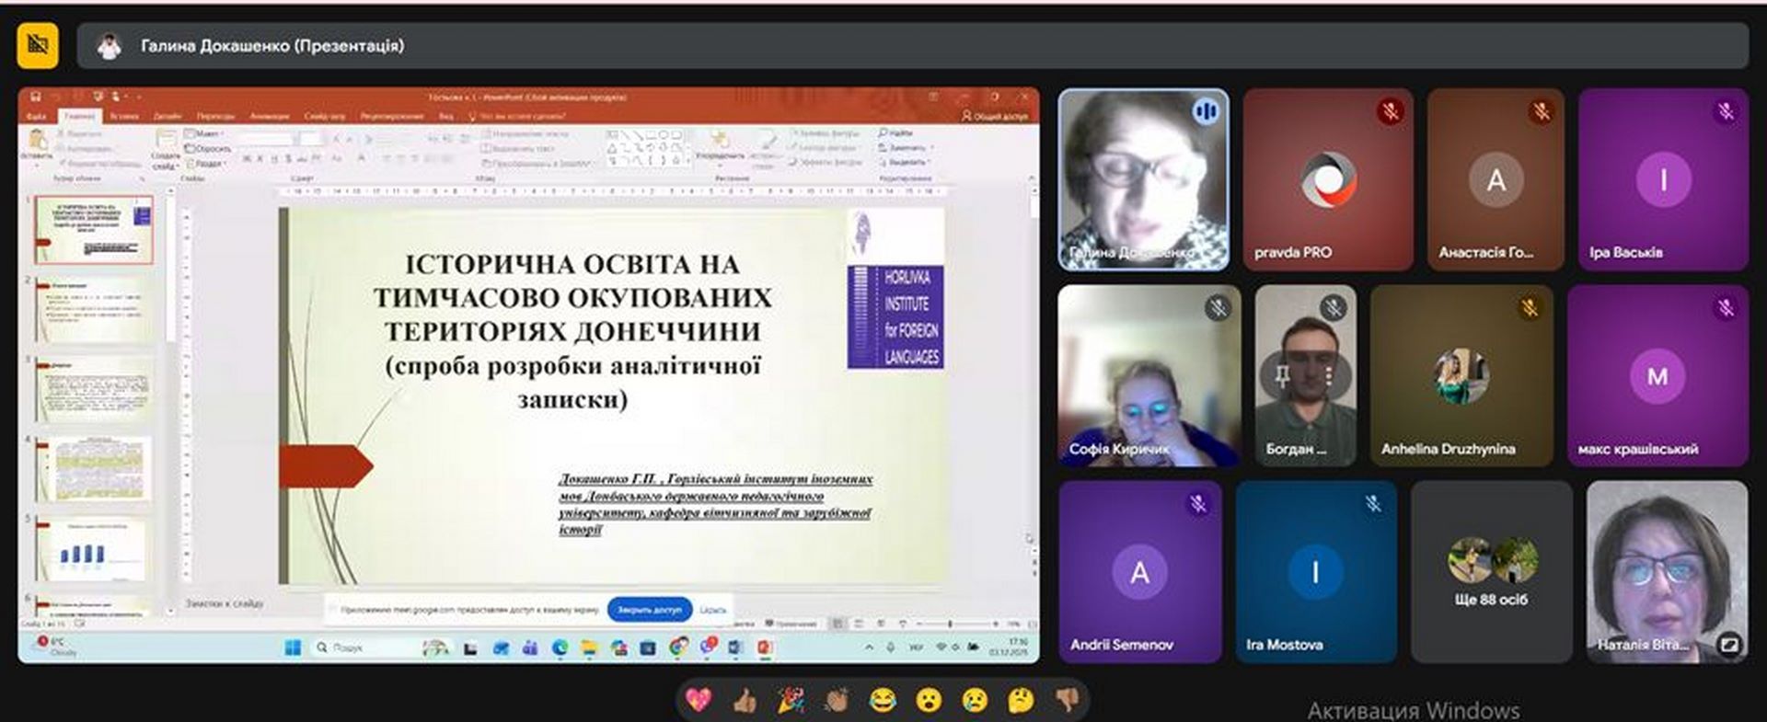Click the thinking face emoji reaction
This screenshot has height=722, width=1767.
[x=1021, y=701]
